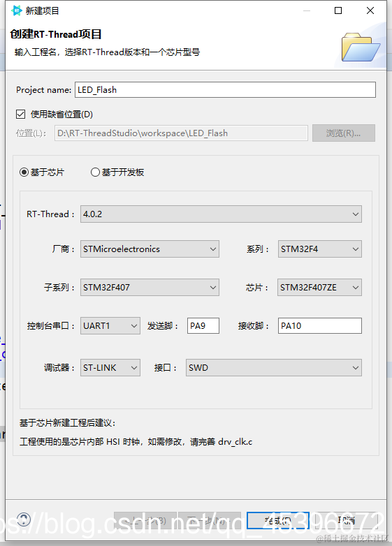Select the 基于芯片 radio button

click(24, 172)
